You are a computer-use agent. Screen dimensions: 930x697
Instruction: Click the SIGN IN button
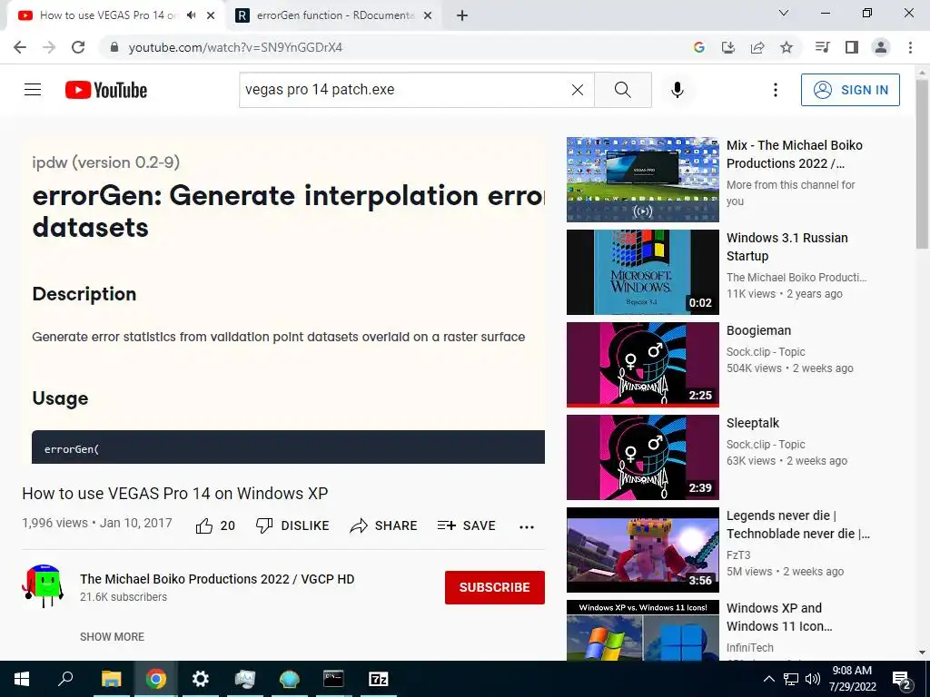850,90
